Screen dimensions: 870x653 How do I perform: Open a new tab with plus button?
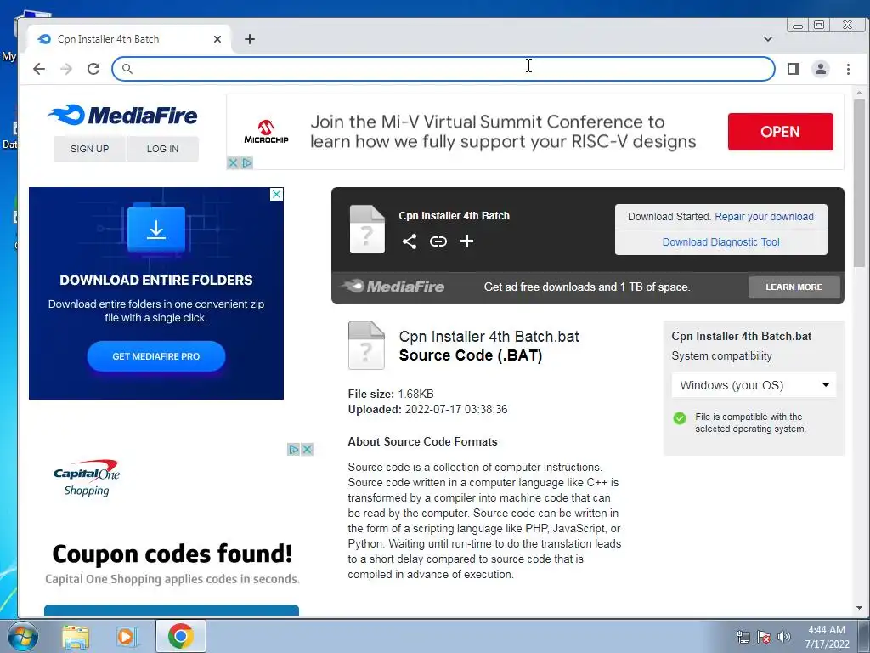pos(250,39)
